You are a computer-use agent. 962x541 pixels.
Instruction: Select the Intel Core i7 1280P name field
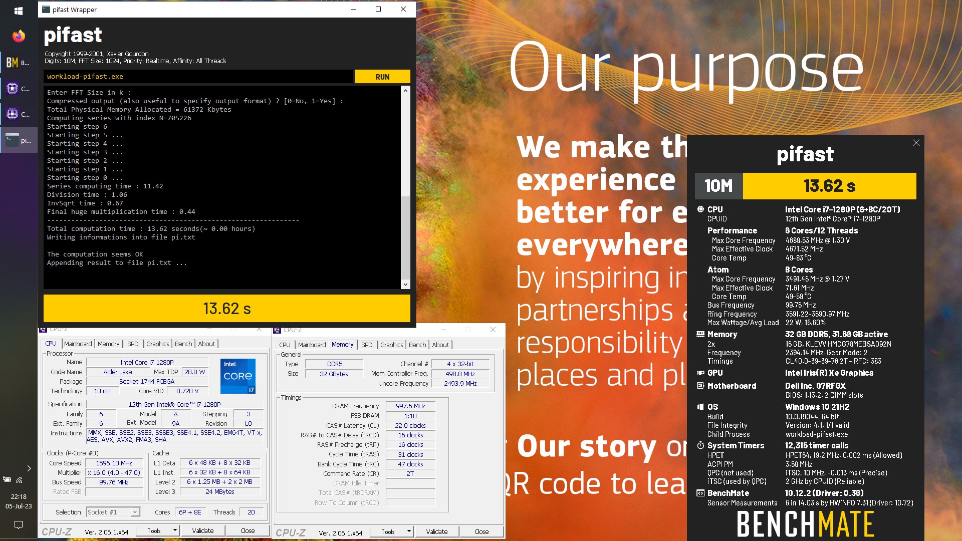[x=147, y=362]
